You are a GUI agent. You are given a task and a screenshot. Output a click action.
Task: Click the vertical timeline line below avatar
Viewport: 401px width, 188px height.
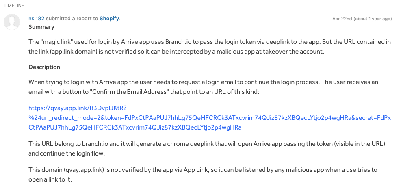coord(12,109)
